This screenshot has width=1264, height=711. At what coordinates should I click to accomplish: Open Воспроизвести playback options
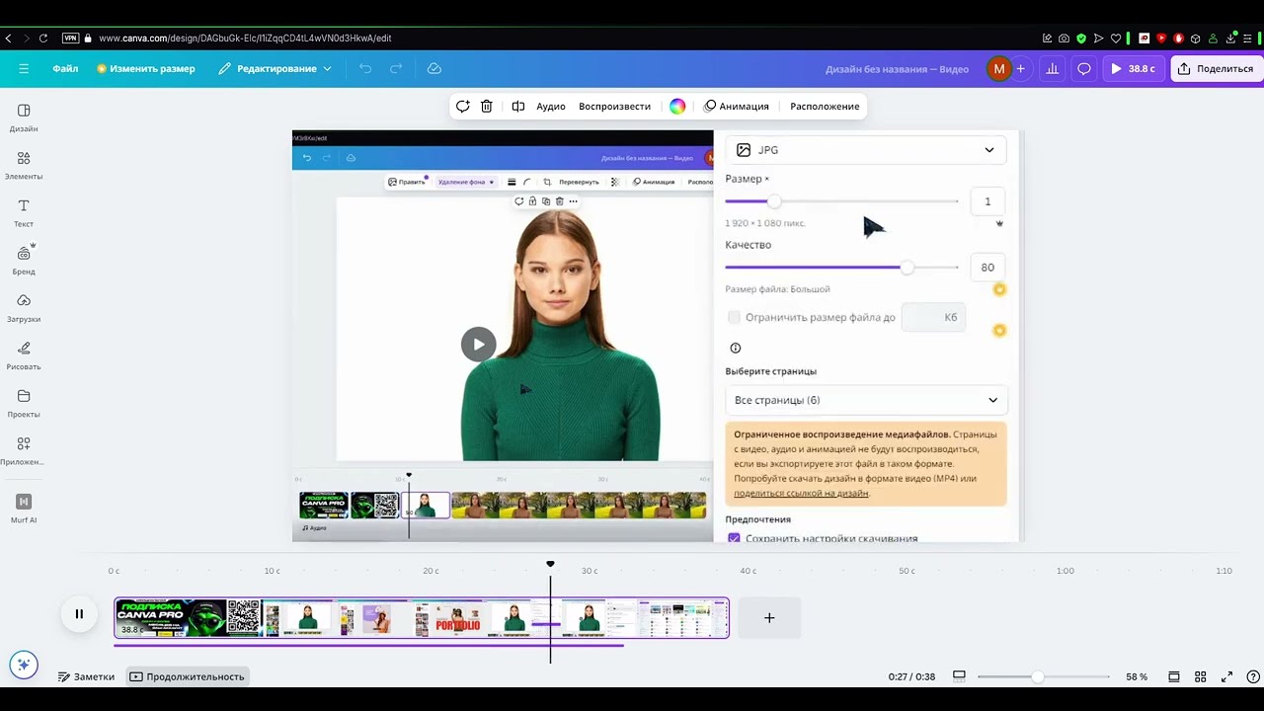614,106
